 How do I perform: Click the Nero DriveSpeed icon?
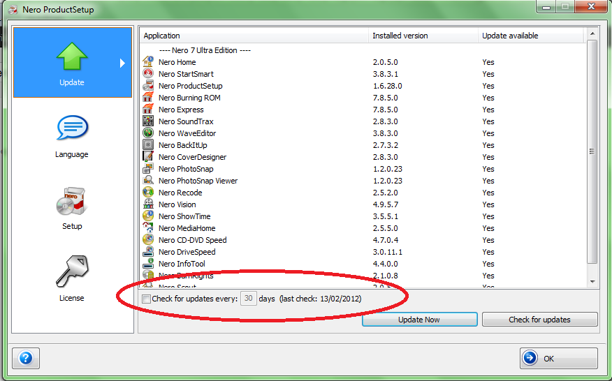click(x=148, y=251)
